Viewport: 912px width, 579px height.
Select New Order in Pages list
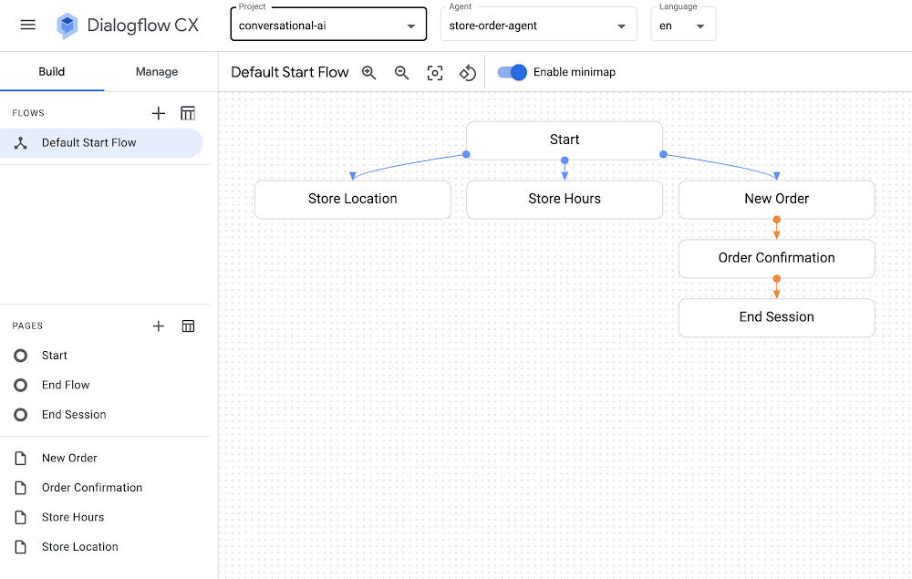(69, 458)
